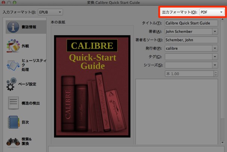Open the 入力フォーマット EPUB dropdown

coord(50,12)
